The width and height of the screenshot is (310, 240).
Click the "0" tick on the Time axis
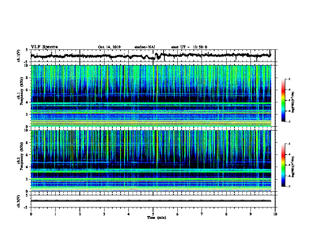pyautogui.click(x=31, y=214)
